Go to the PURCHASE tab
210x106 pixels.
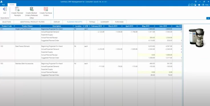click(x=119, y=22)
